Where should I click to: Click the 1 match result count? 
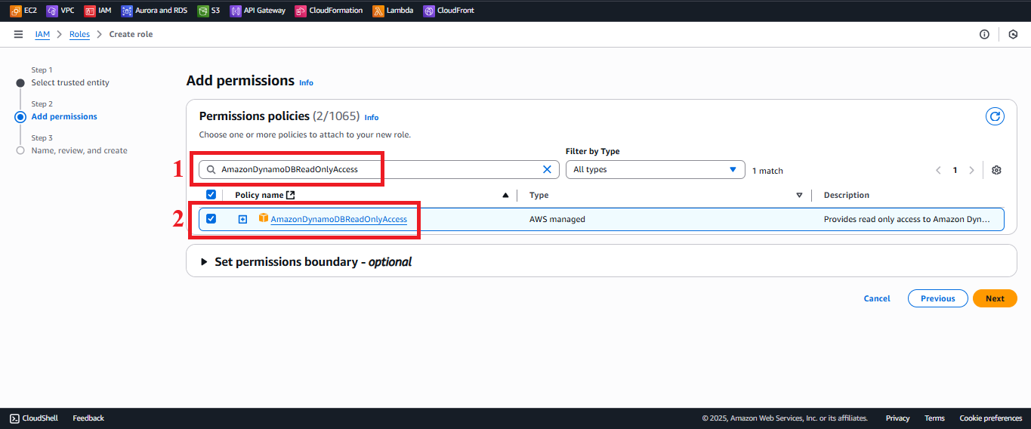click(x=767, y=171)
